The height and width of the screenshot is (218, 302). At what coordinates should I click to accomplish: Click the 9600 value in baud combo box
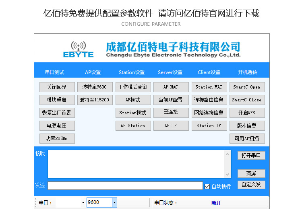93,202
